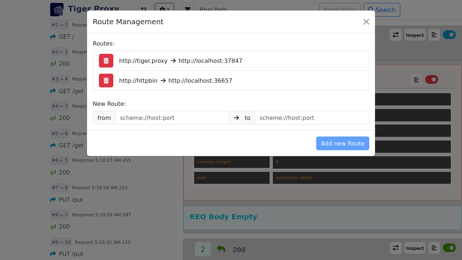
Task: Click the #7 → 8 sequence badge
Action: tap(60, 188)
